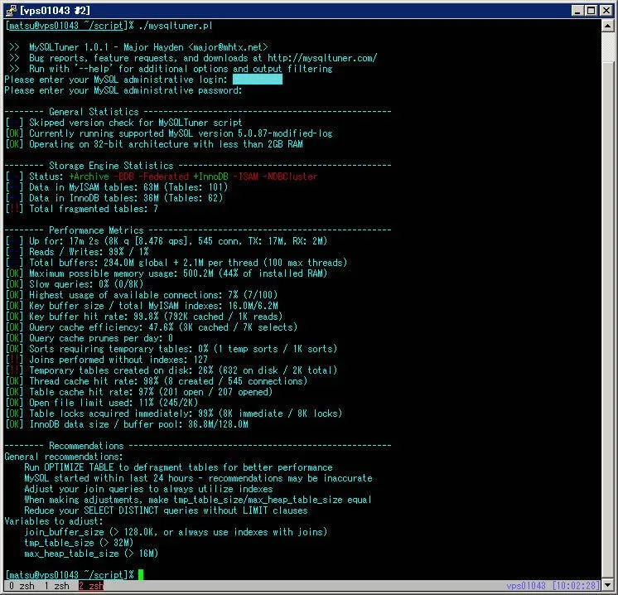Click '+InnoDB' engine status text
Image resolution: width=618 pixels, height=595 pixels.
click(x=210, y=177)
